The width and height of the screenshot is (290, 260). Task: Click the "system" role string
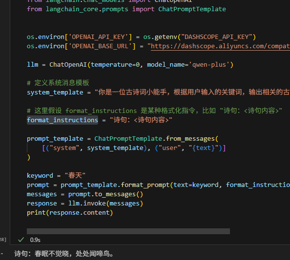64,148
